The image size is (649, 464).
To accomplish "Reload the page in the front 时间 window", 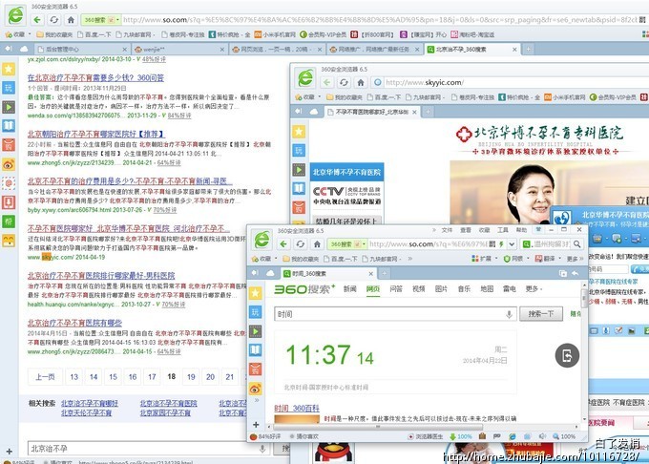I will pyautogui.click(x=301, y=243).
